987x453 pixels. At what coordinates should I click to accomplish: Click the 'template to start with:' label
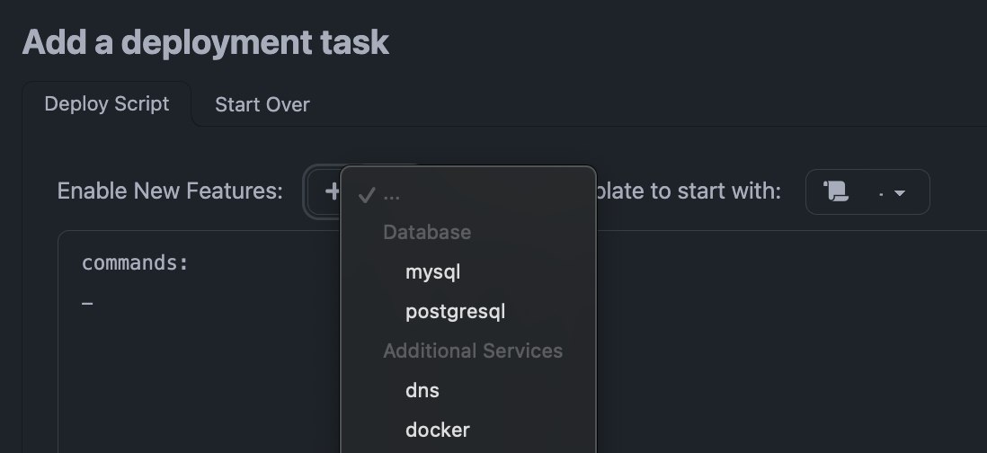[689, 191]
